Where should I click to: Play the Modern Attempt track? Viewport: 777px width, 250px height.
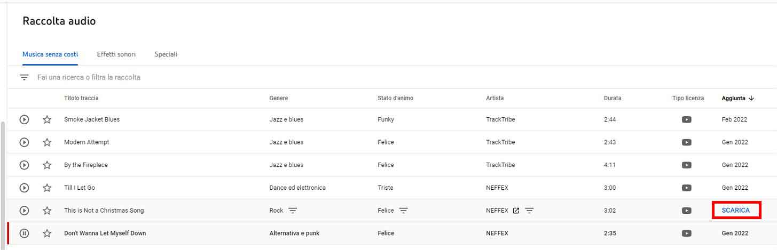click(x=24, y=142)
